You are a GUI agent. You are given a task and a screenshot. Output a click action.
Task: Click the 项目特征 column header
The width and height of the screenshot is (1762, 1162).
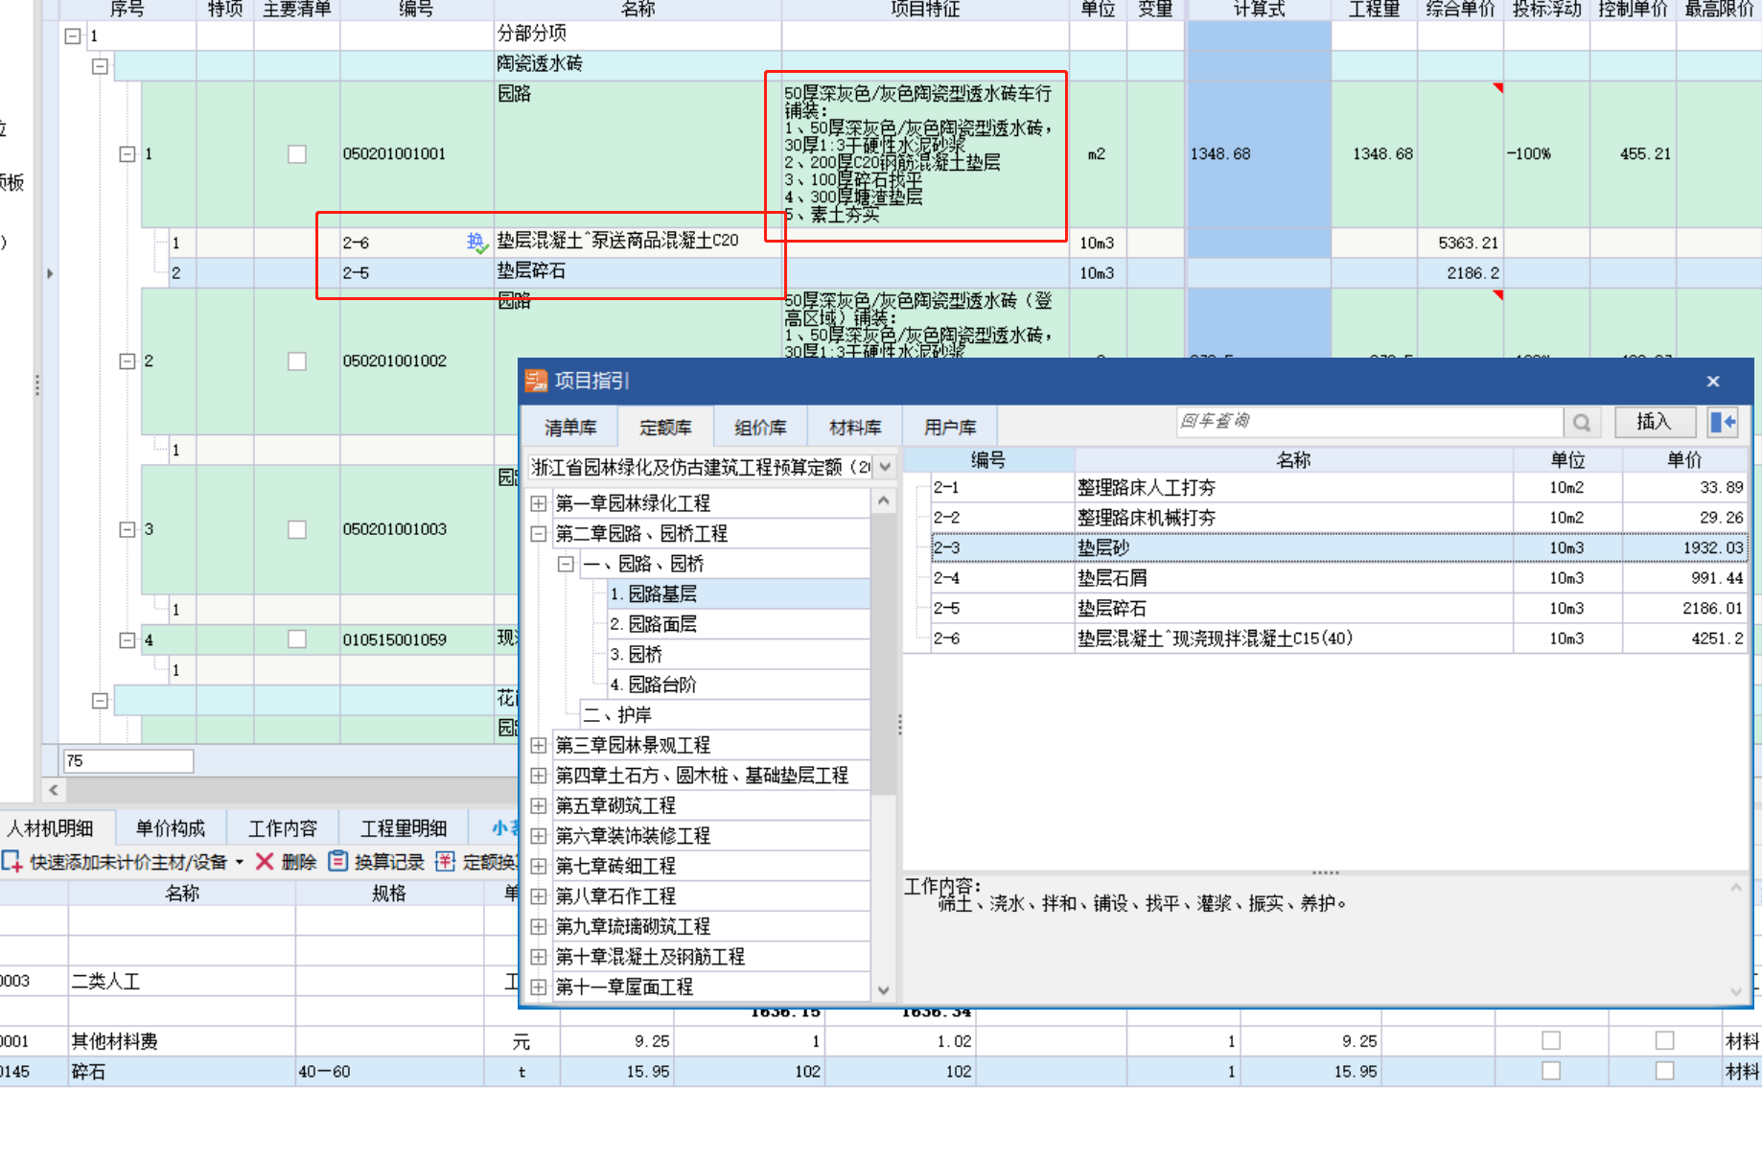click(925, 10)
